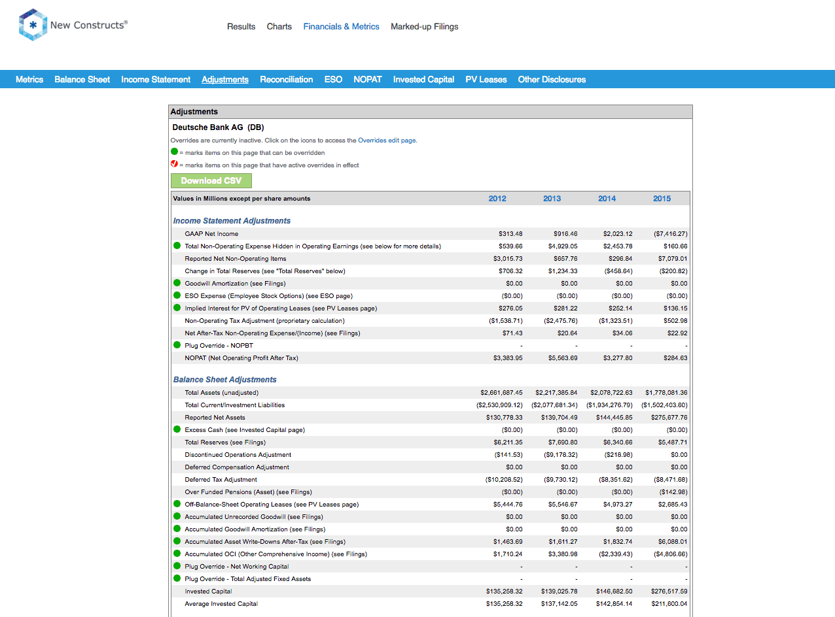Click Reported Net Assets 2015 value $275,677.76
835x617 pixels.
(668, 417)
